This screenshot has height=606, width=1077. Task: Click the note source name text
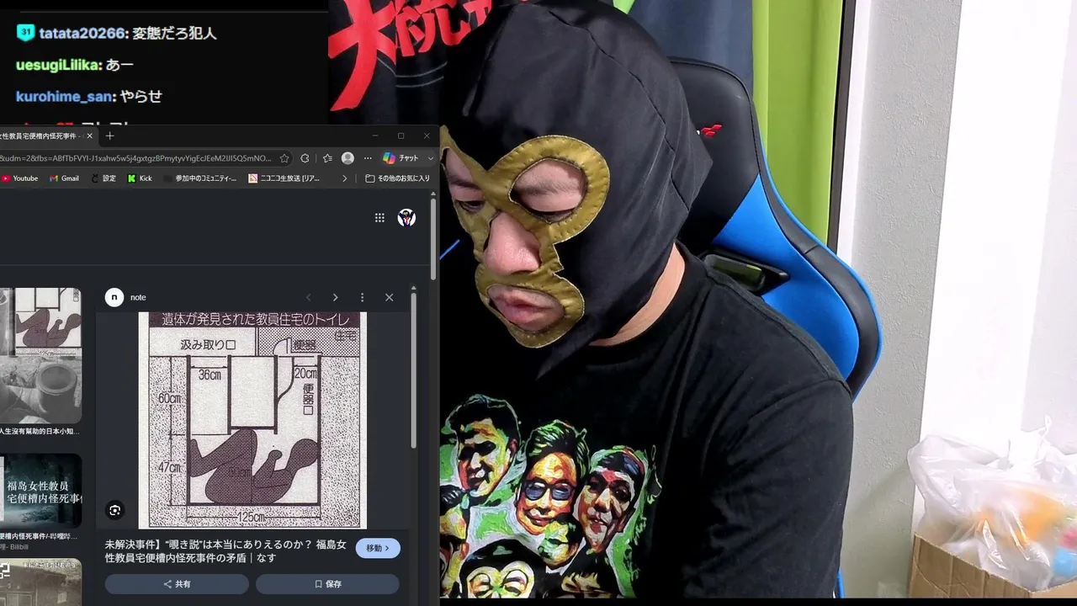[138, 297]
